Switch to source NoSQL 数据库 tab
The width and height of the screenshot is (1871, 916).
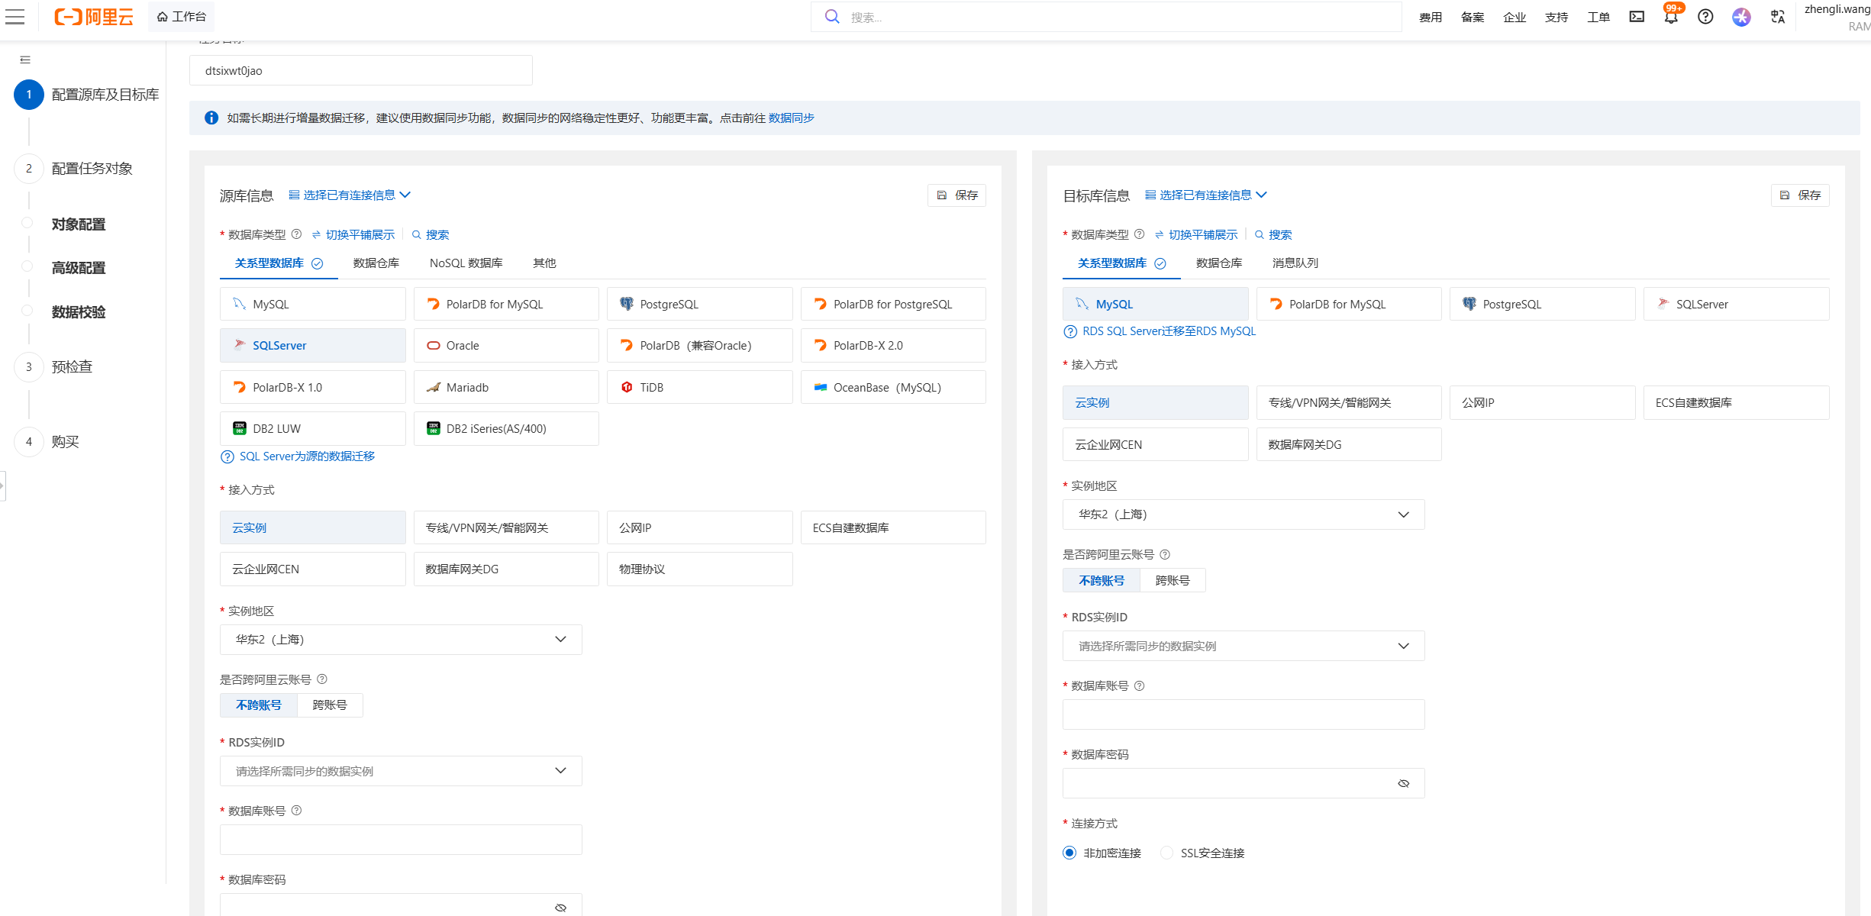click(466, 263)
